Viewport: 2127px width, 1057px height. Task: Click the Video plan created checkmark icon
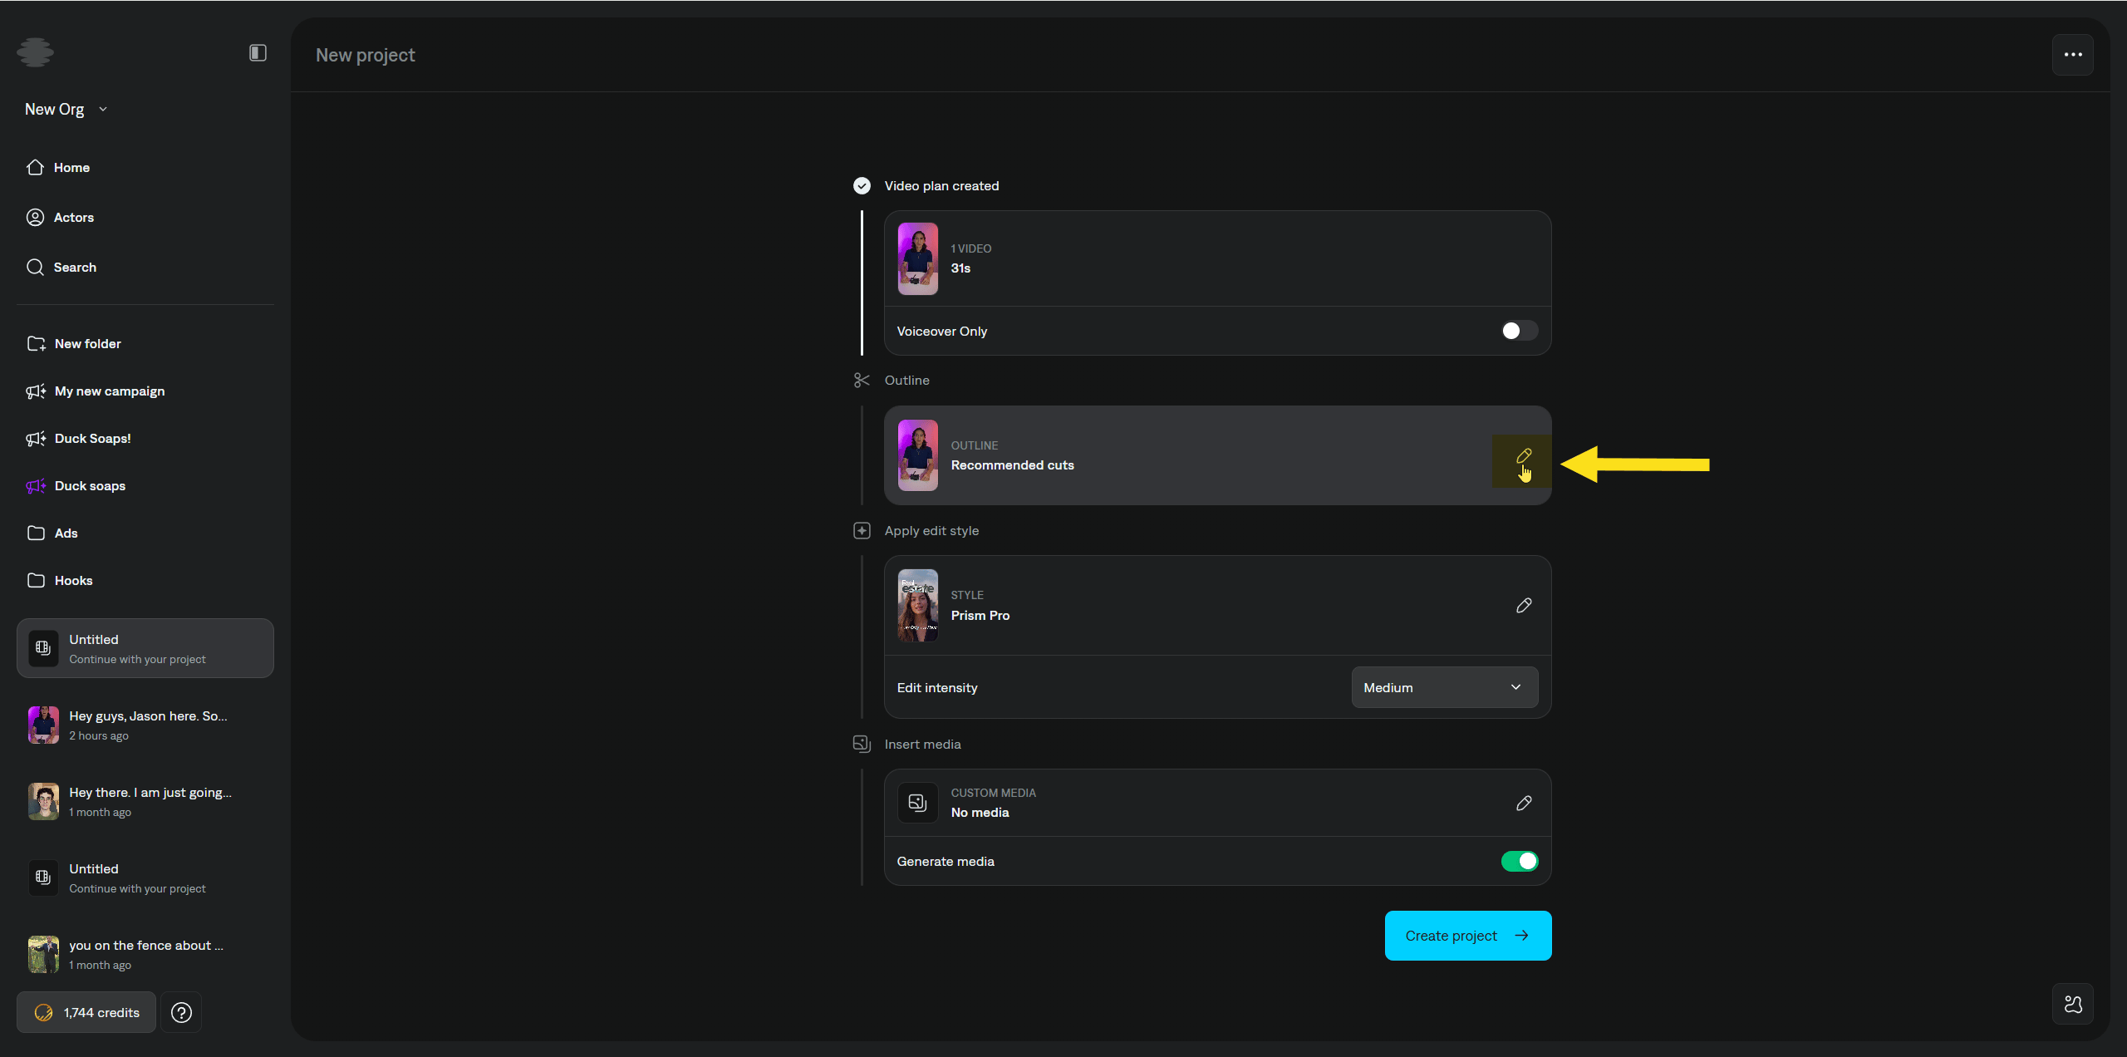click(862, 185)
